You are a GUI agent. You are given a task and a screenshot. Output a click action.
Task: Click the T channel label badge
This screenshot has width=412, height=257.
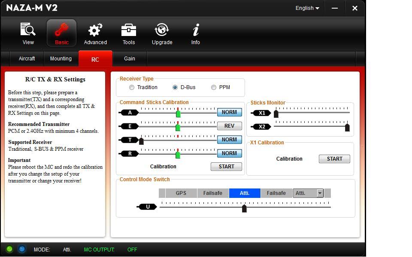coord(130,140)
